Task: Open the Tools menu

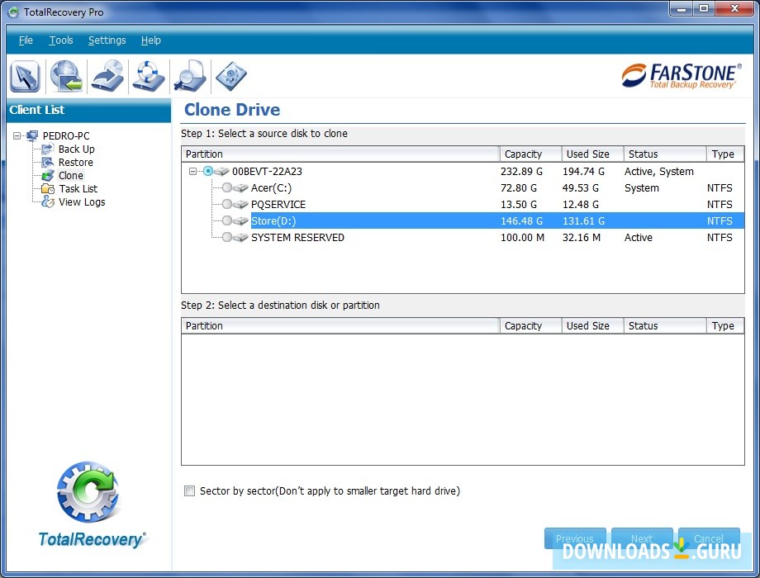Action: coord(60,40)
